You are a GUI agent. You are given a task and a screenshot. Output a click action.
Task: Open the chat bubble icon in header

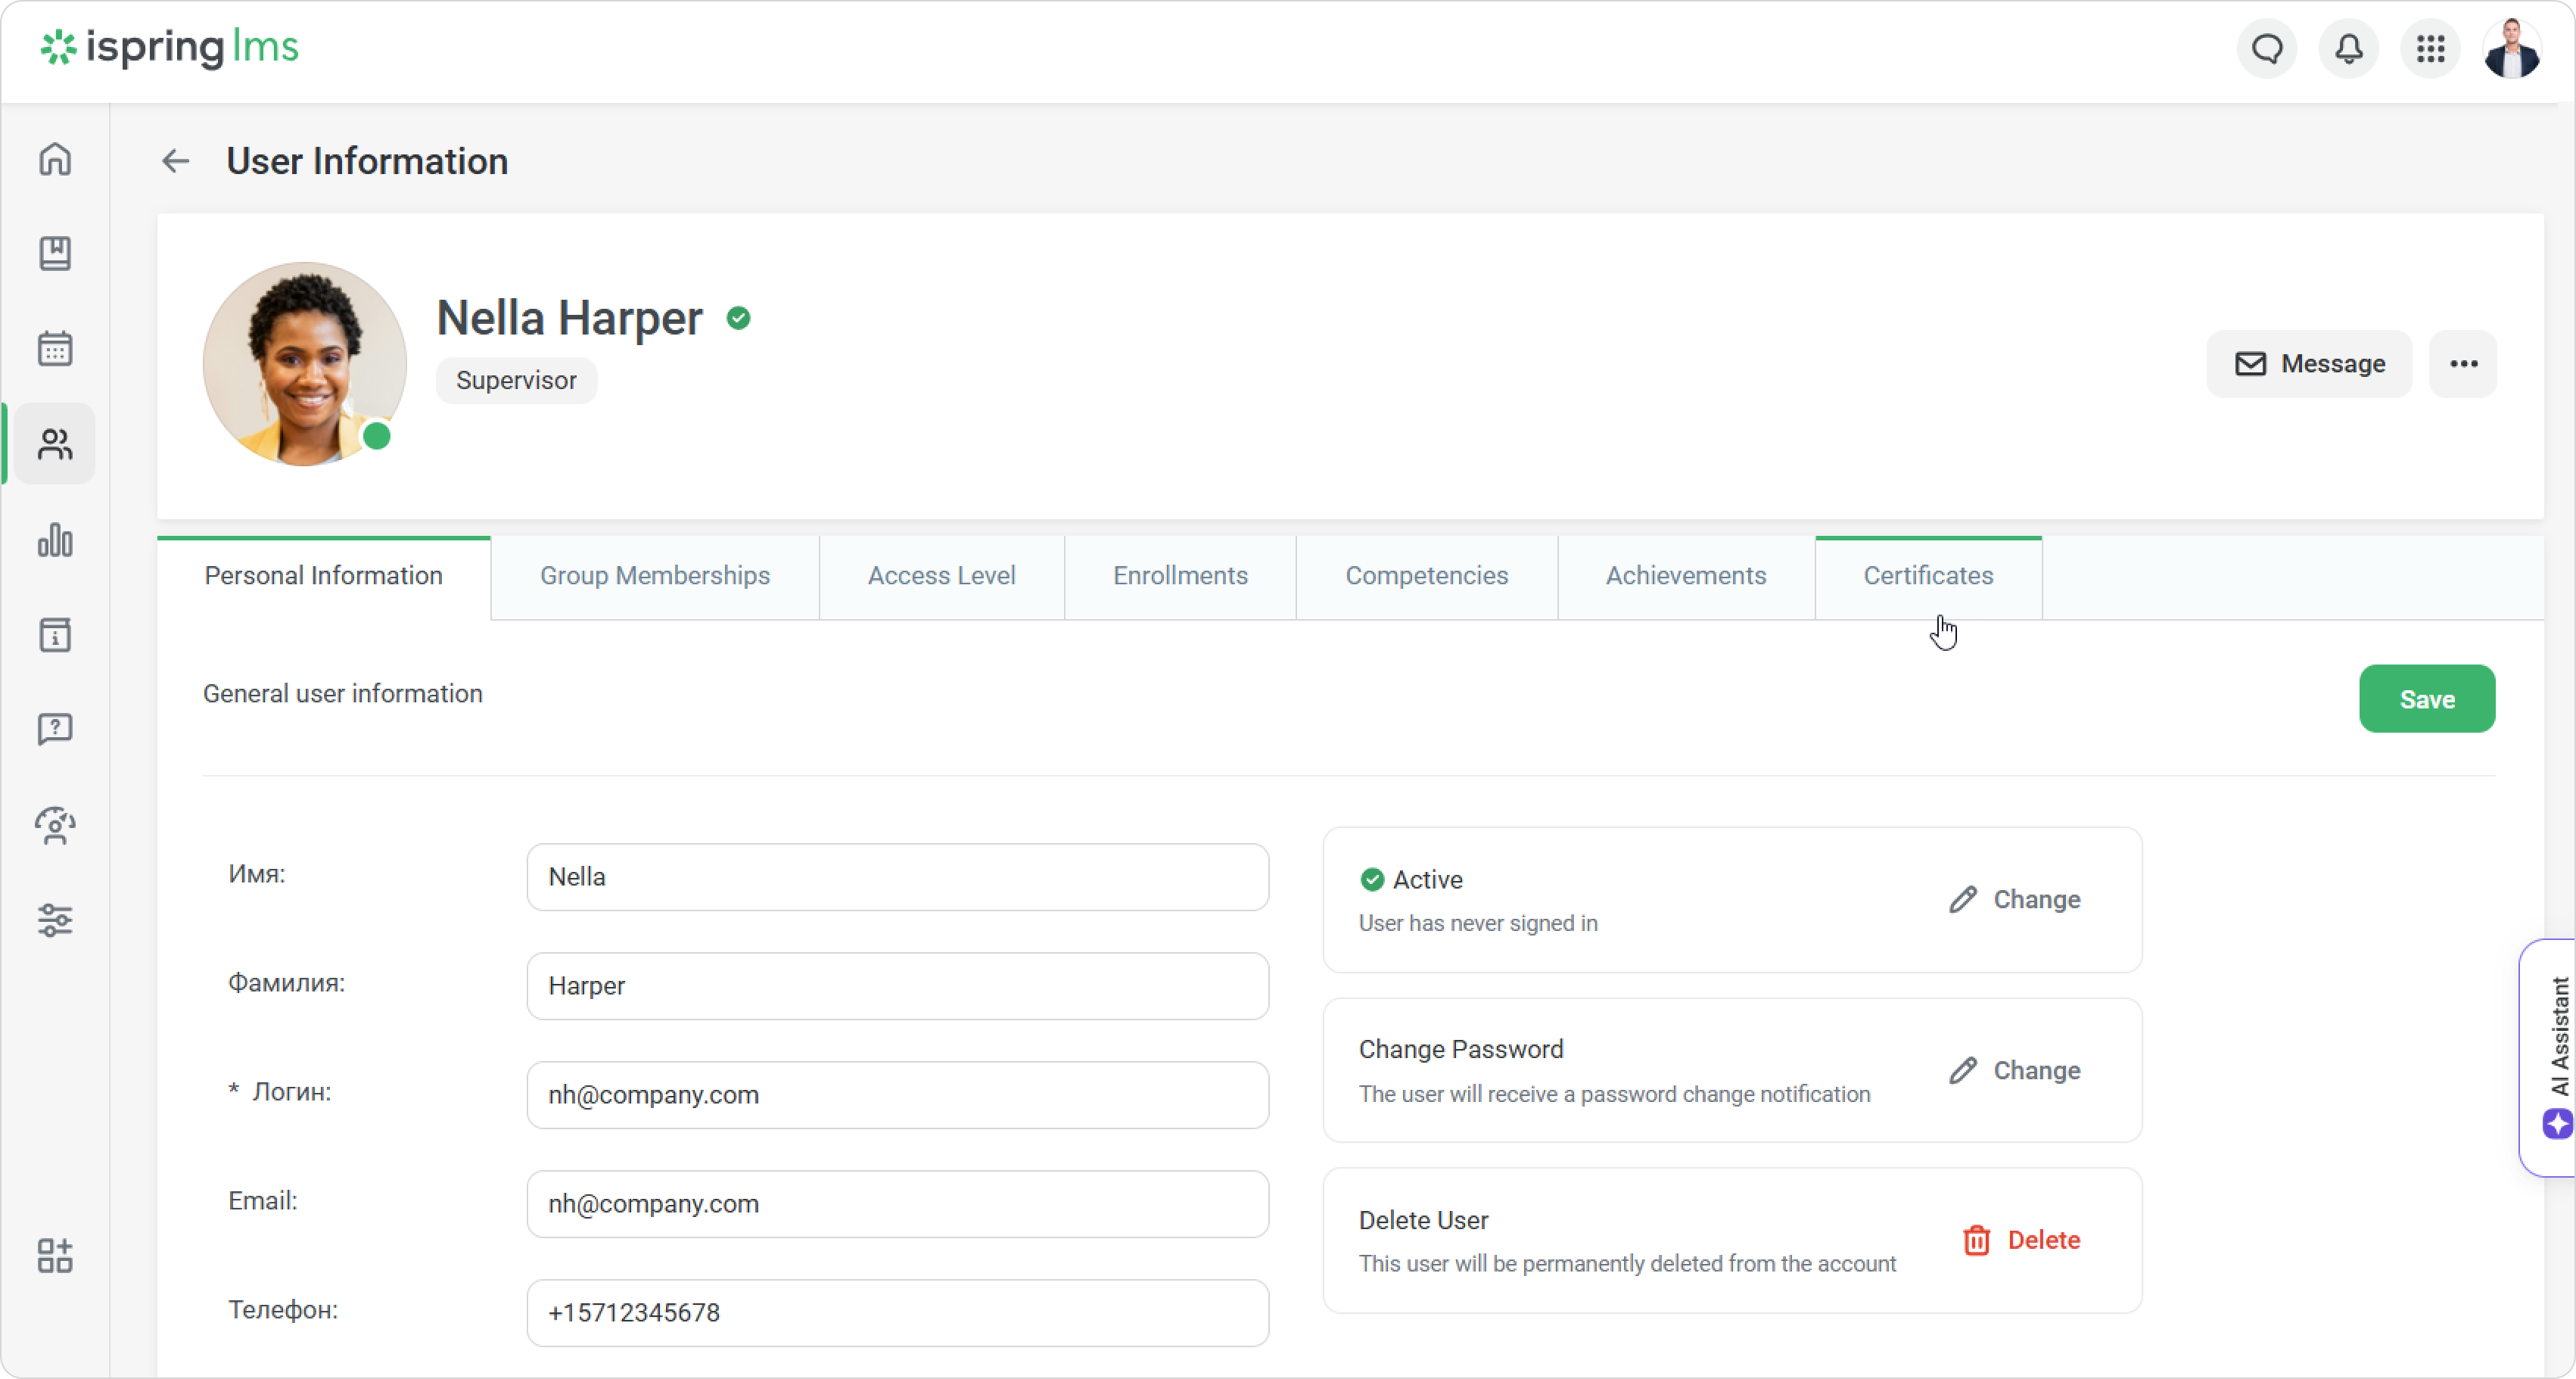pos(2267,48)
